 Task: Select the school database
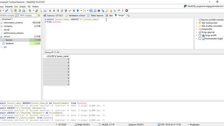click(7, 36)
